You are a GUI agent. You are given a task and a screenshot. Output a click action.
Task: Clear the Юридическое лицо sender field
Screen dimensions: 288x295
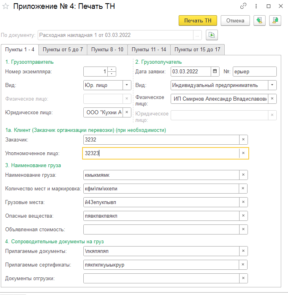pyautogui.click(x=127, y=112)
